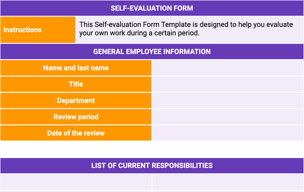
Task: Select the empty Review period field
Action: tap(228, 117)
